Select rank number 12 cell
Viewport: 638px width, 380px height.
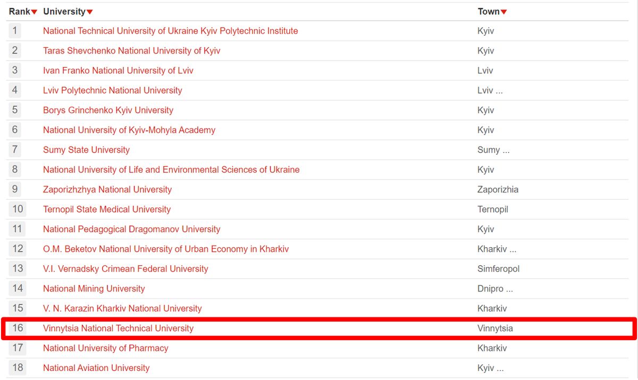(x=18, y=249)
